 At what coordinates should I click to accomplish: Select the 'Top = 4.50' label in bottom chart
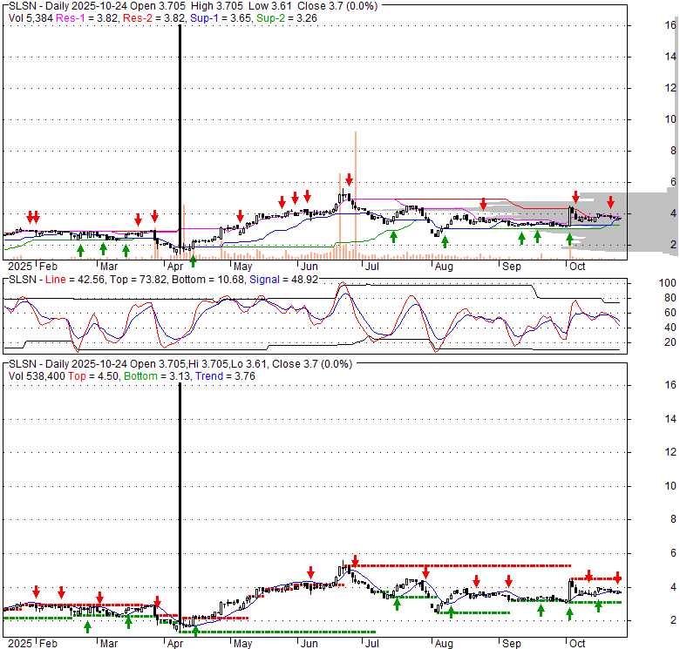(x=93, y=376)
